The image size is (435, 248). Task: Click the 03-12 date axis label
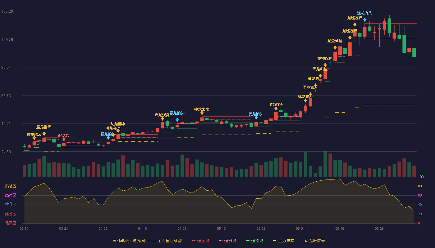[24, 228]
